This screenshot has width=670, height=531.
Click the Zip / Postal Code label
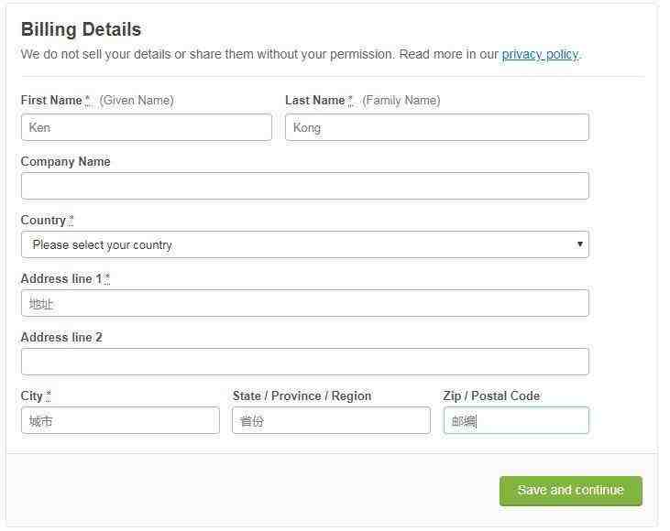click(x=491, y=396)
